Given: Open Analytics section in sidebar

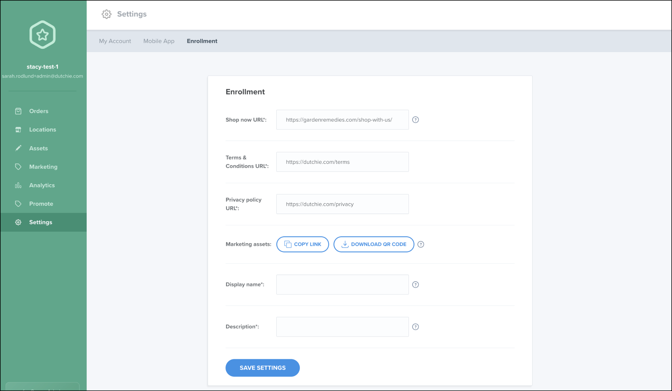Looking at the screenshot, I should coord(42,185).
